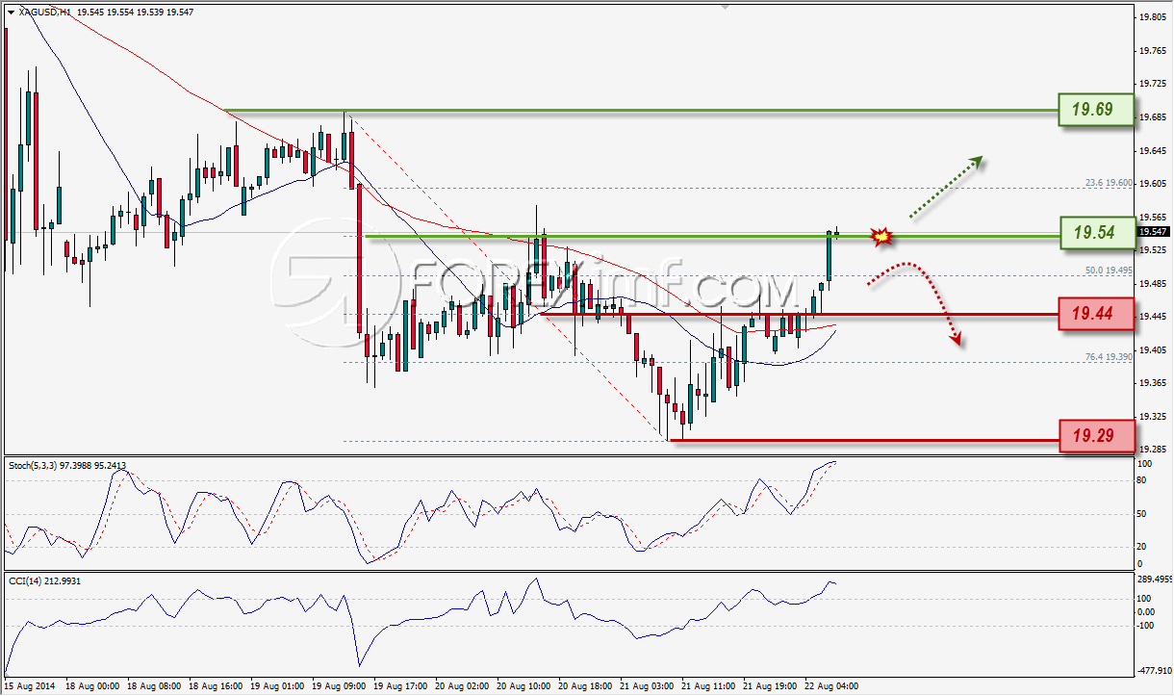
Task: Click the XAGUSD,H1 chart title text
Action: [x=44, y=13]
